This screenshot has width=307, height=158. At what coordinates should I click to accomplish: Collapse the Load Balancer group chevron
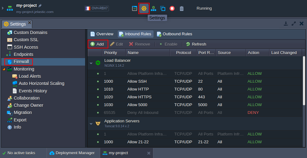coord(91,63)
